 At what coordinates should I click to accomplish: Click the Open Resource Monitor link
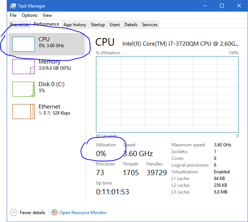83,212
